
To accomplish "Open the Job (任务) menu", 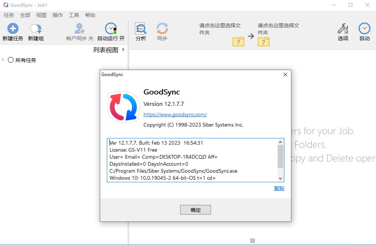I will coord(9,15).
